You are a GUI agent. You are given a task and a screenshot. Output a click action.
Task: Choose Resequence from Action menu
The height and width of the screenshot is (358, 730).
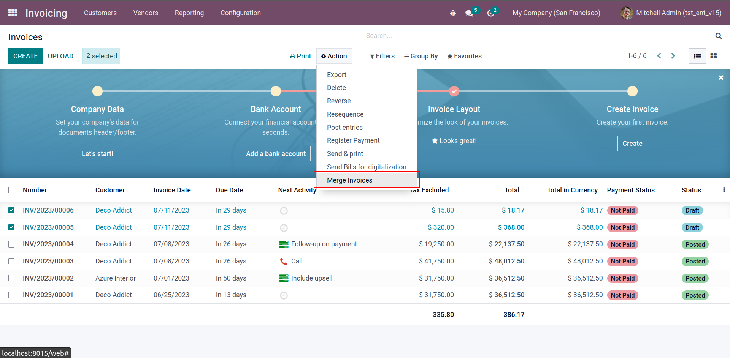click(x=367, y=114)
